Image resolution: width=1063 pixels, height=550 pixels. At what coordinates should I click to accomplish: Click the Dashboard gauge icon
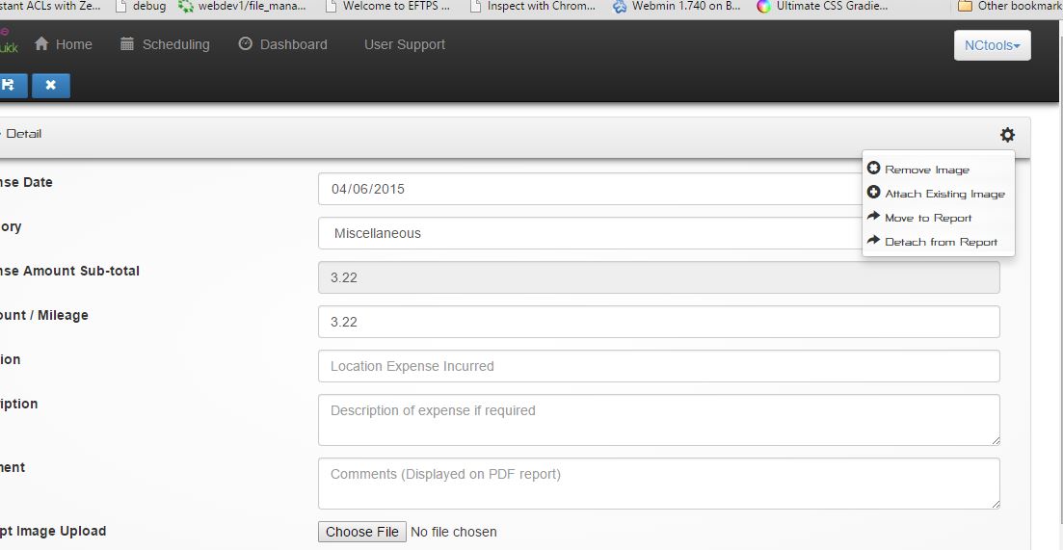pyautogui.click(x=246, y=44)
